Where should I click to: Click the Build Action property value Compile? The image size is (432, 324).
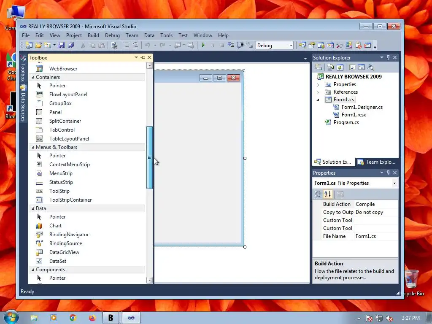(376, 204)
